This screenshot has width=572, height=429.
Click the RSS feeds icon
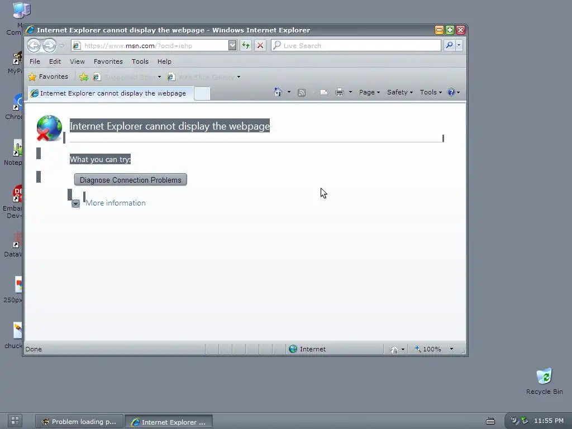pyautogui.click(x=301, y=92)
